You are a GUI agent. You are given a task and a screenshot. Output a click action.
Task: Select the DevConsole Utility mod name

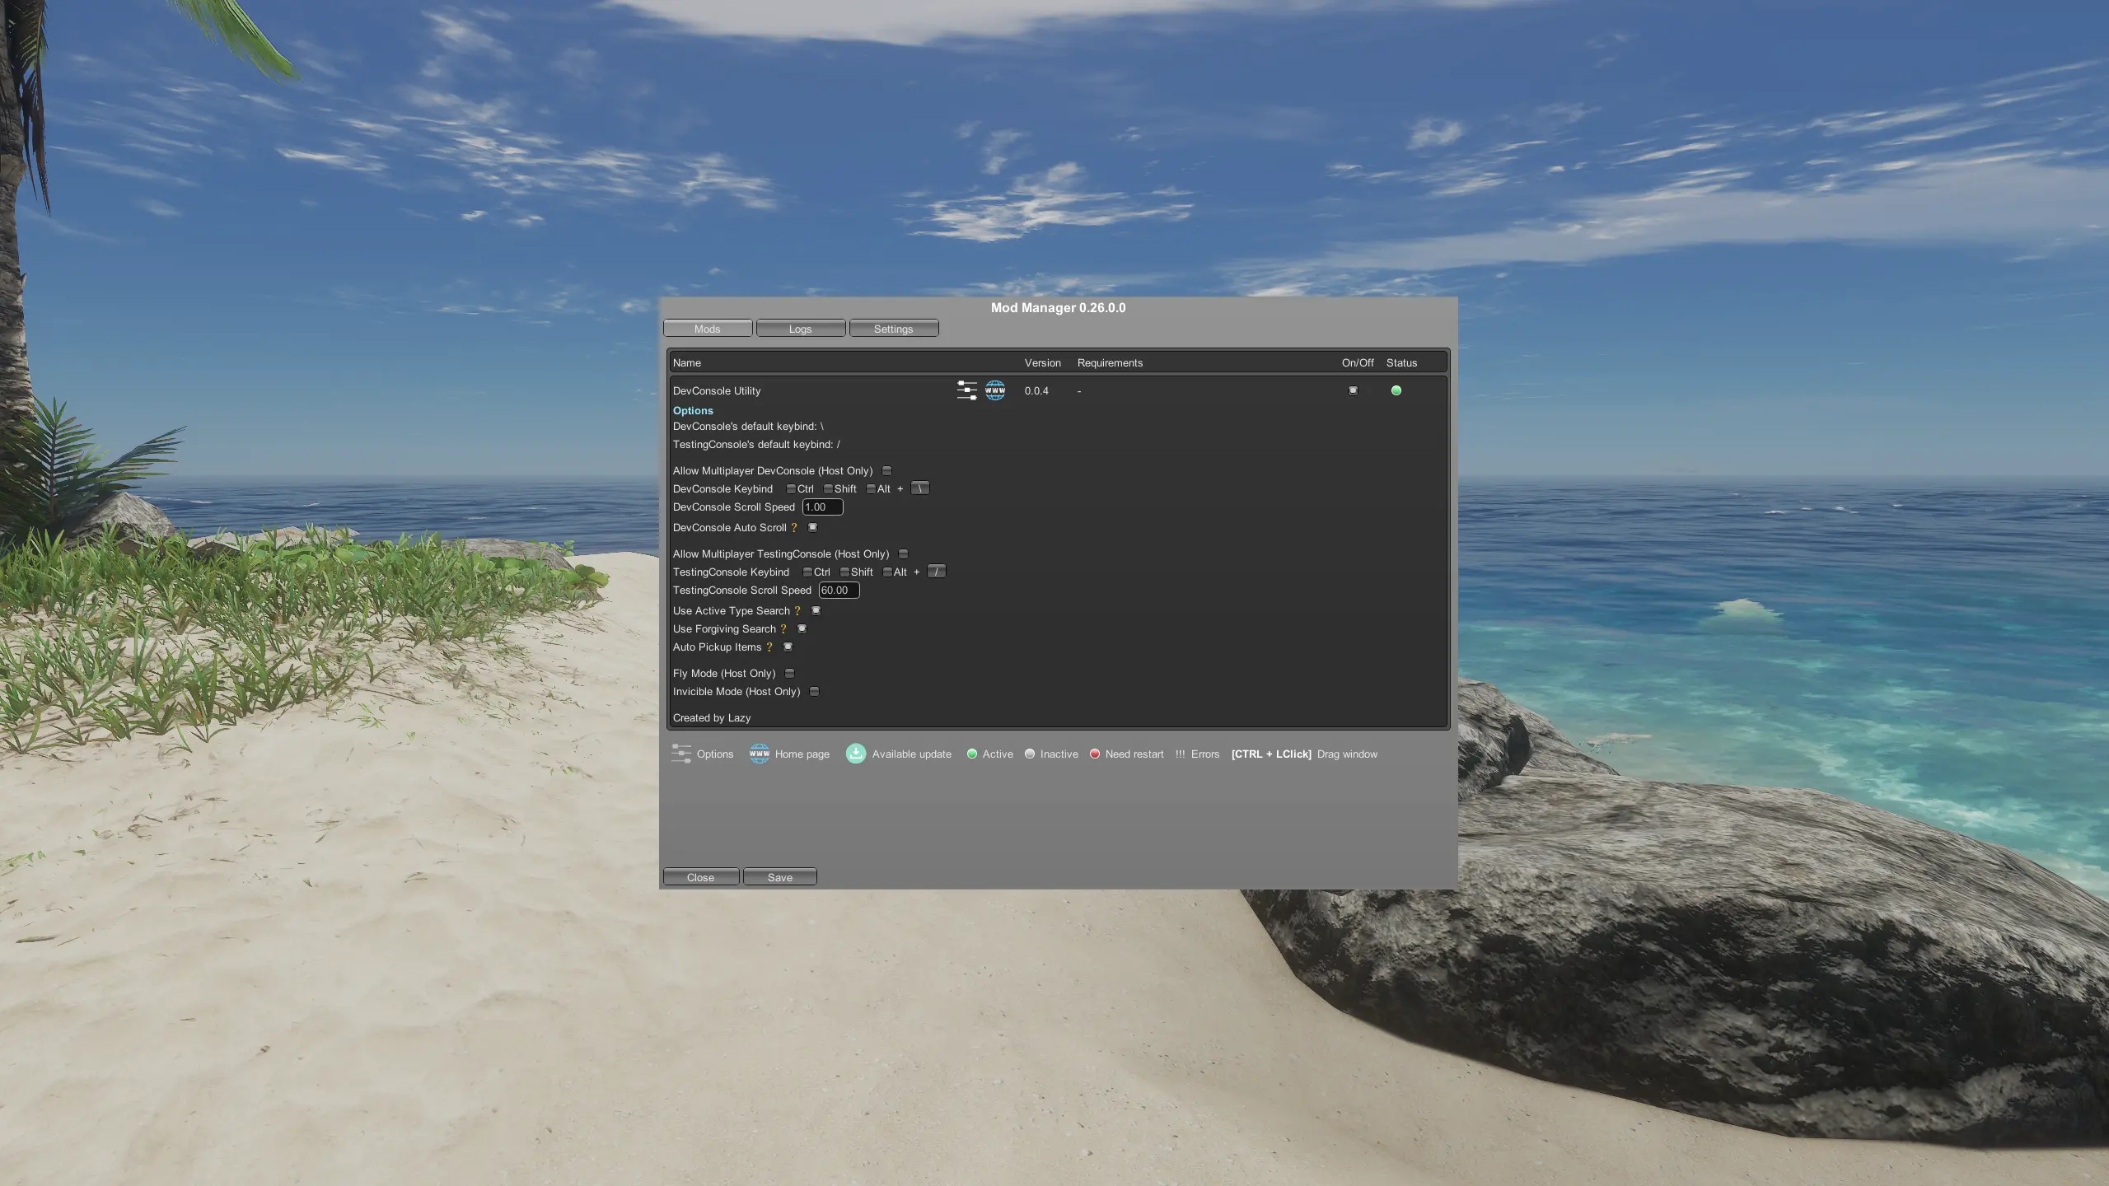click(717, 391)
